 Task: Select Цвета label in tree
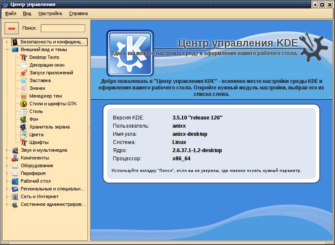click(x=36, y=135)
